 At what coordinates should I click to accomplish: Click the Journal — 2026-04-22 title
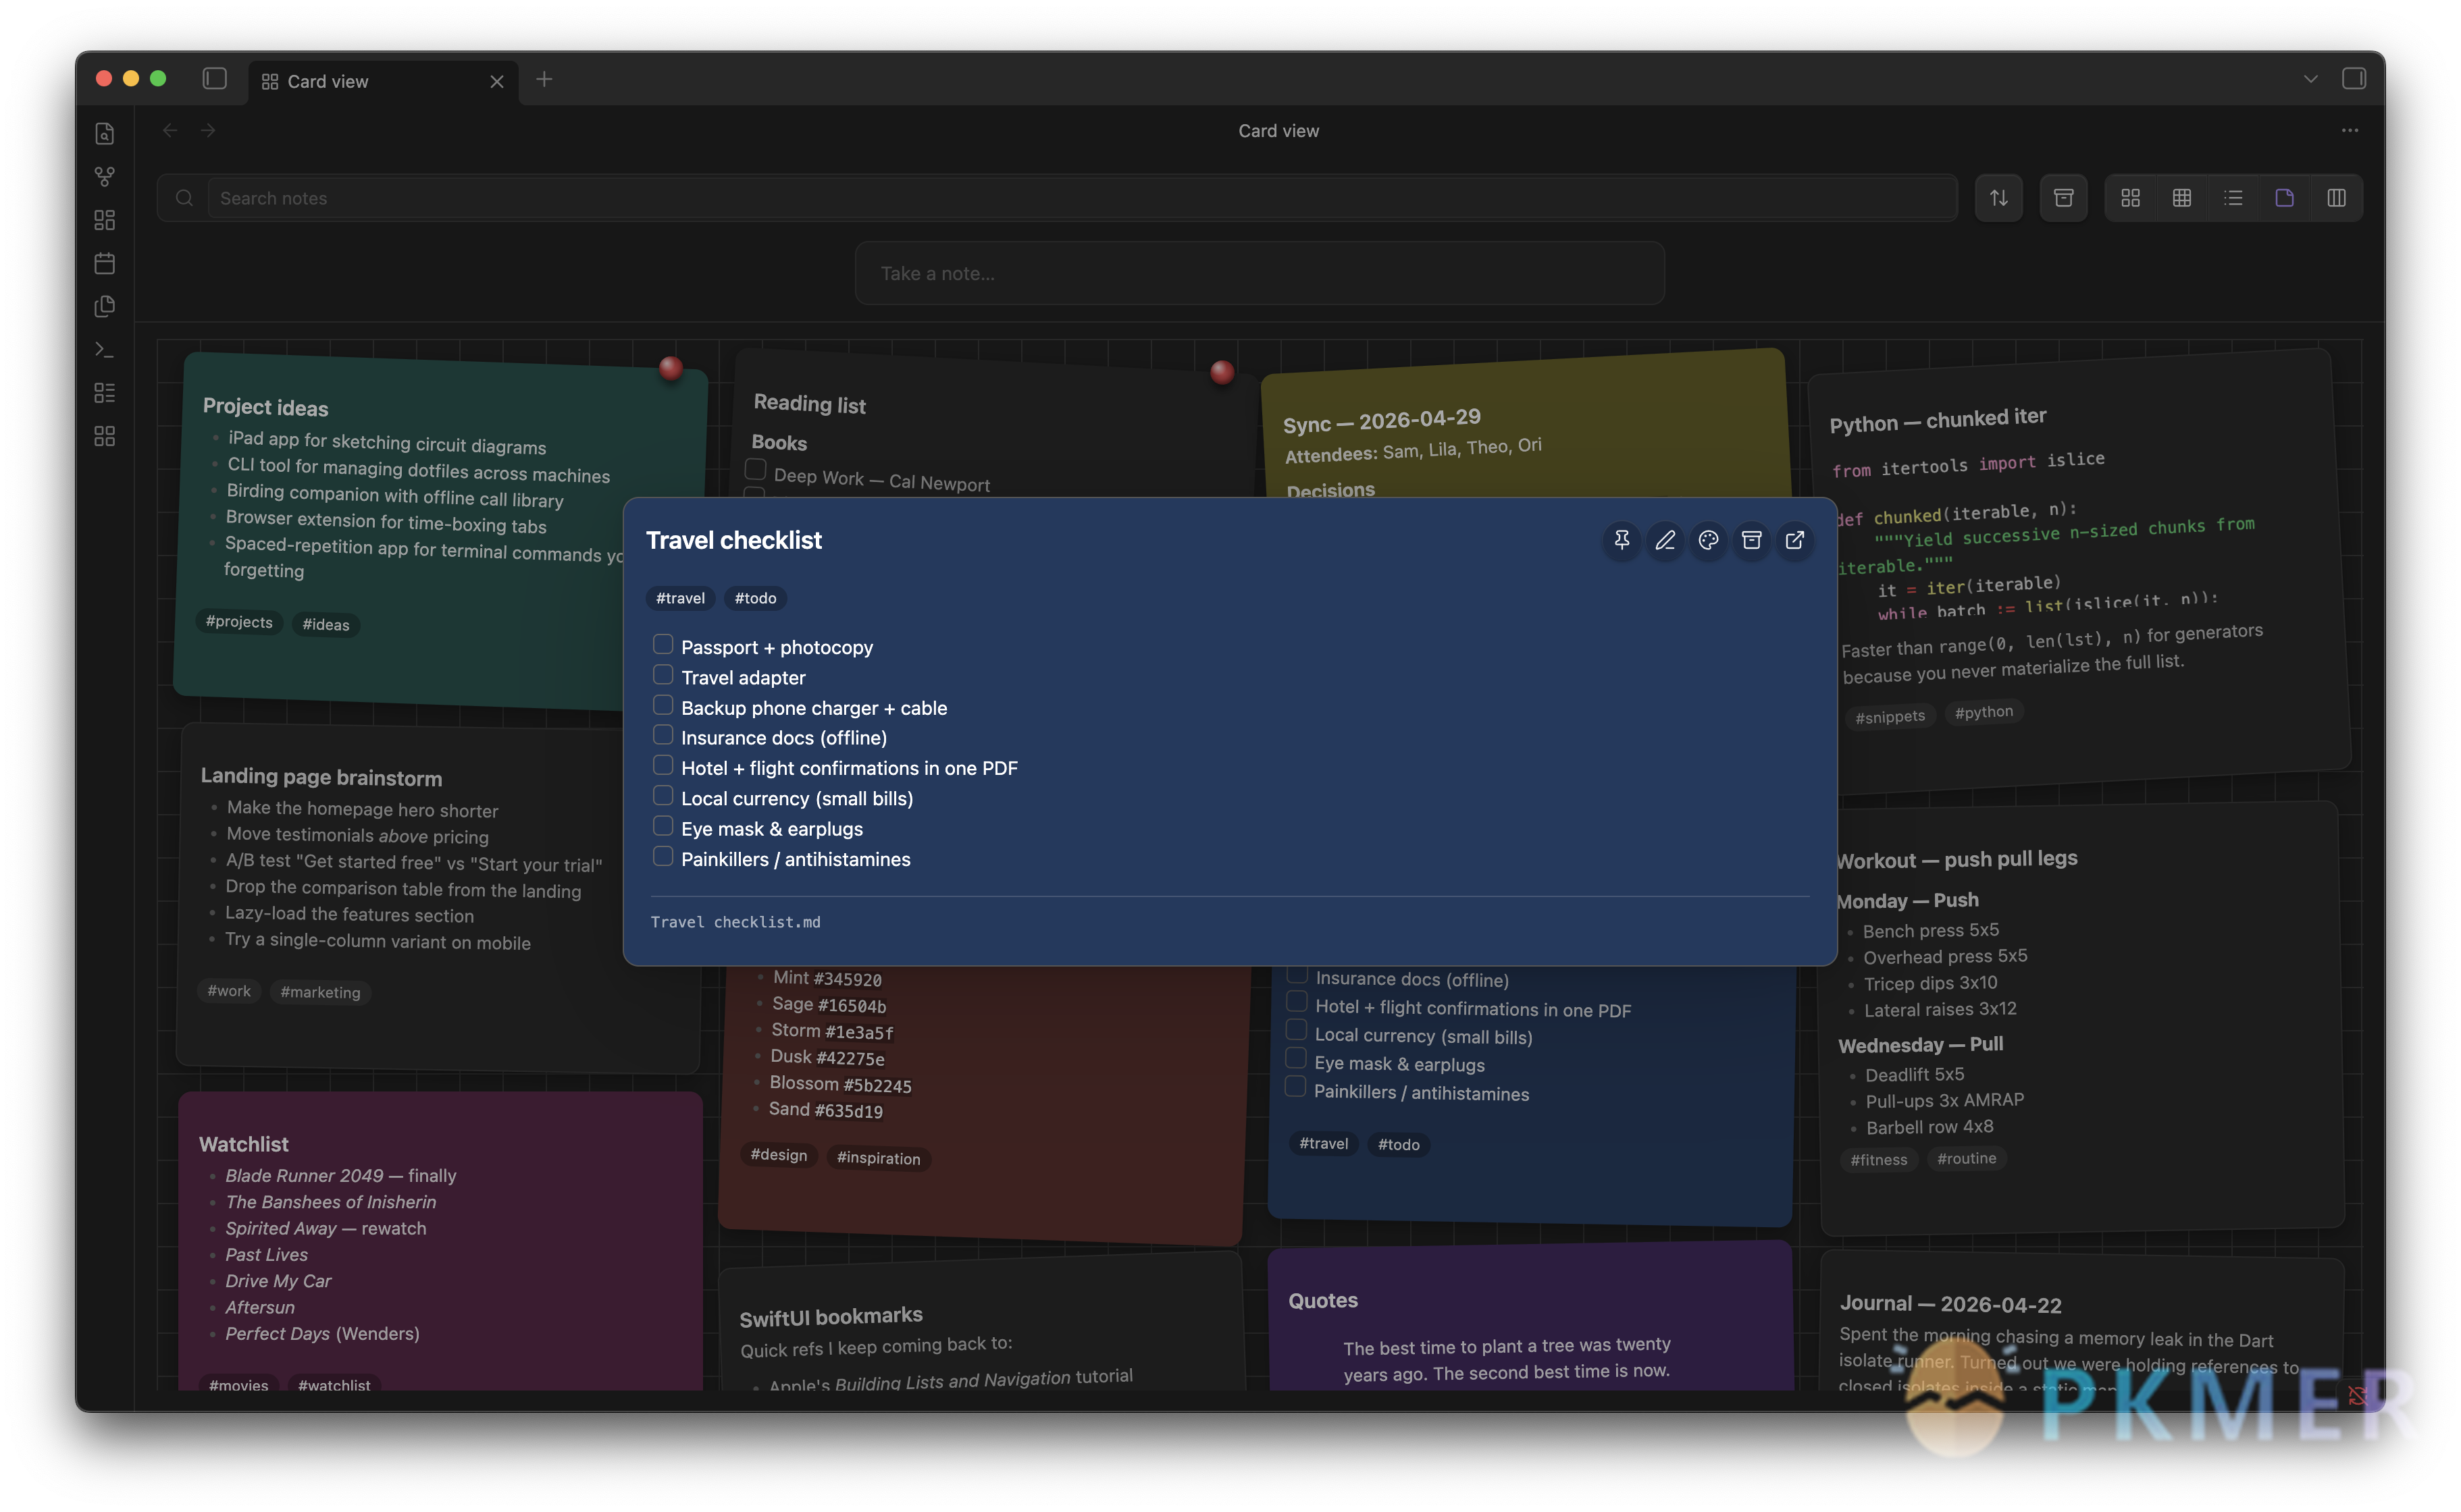point(1951,1304)
